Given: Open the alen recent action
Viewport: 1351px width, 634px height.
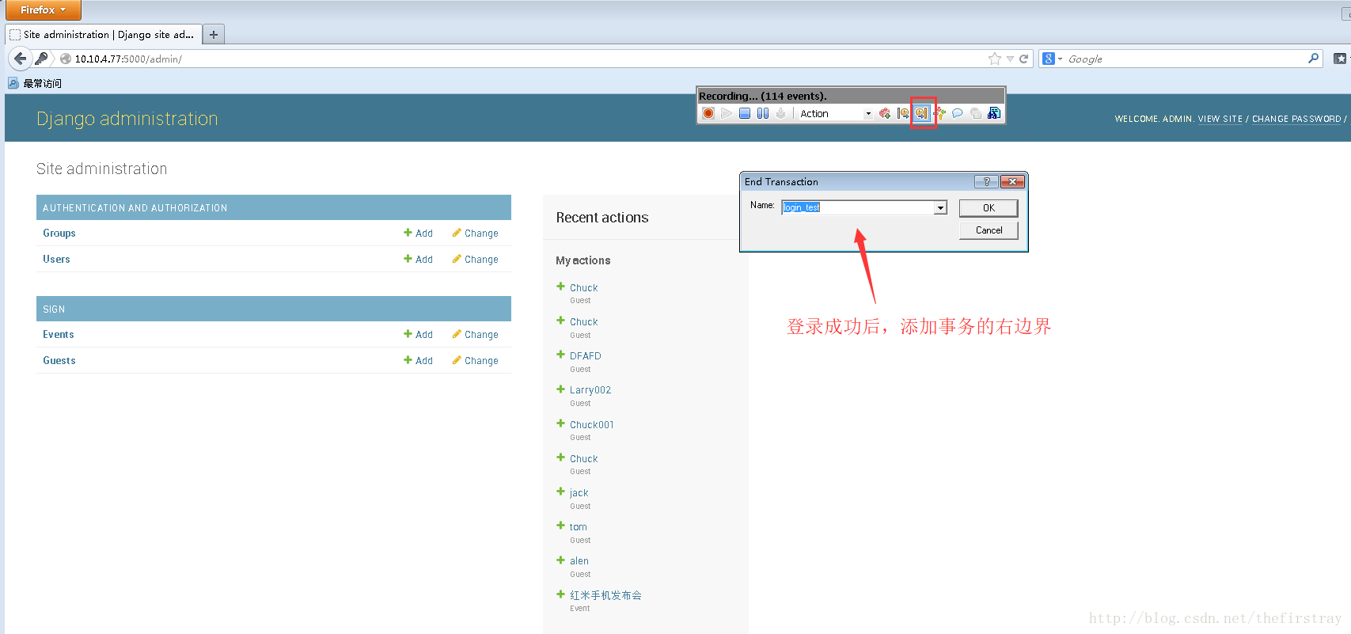Looking at the screenshot, I should 579,561.
